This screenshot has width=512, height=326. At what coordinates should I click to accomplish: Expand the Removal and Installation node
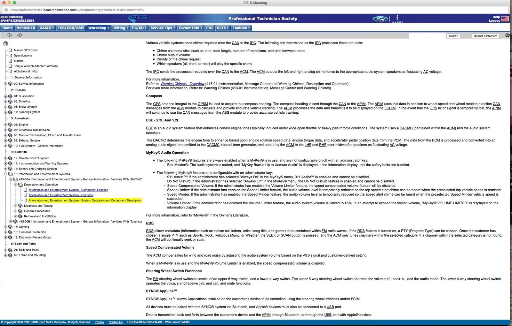16,216
